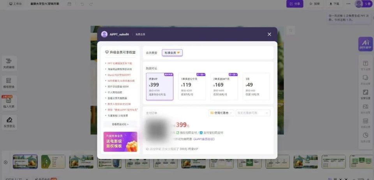374x180 pixels.
Task: Open 背景设置 background settings
Action: (x=365, y=94)
